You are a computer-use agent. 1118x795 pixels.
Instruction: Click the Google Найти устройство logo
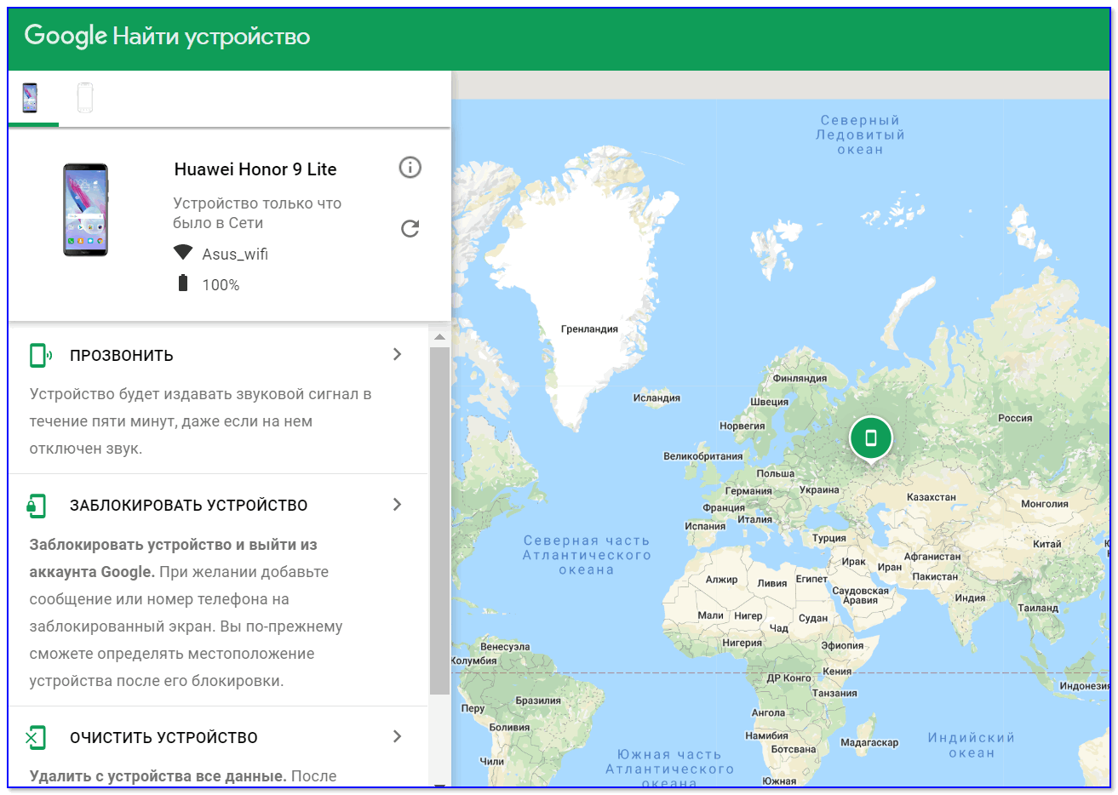tap(167, 37)
